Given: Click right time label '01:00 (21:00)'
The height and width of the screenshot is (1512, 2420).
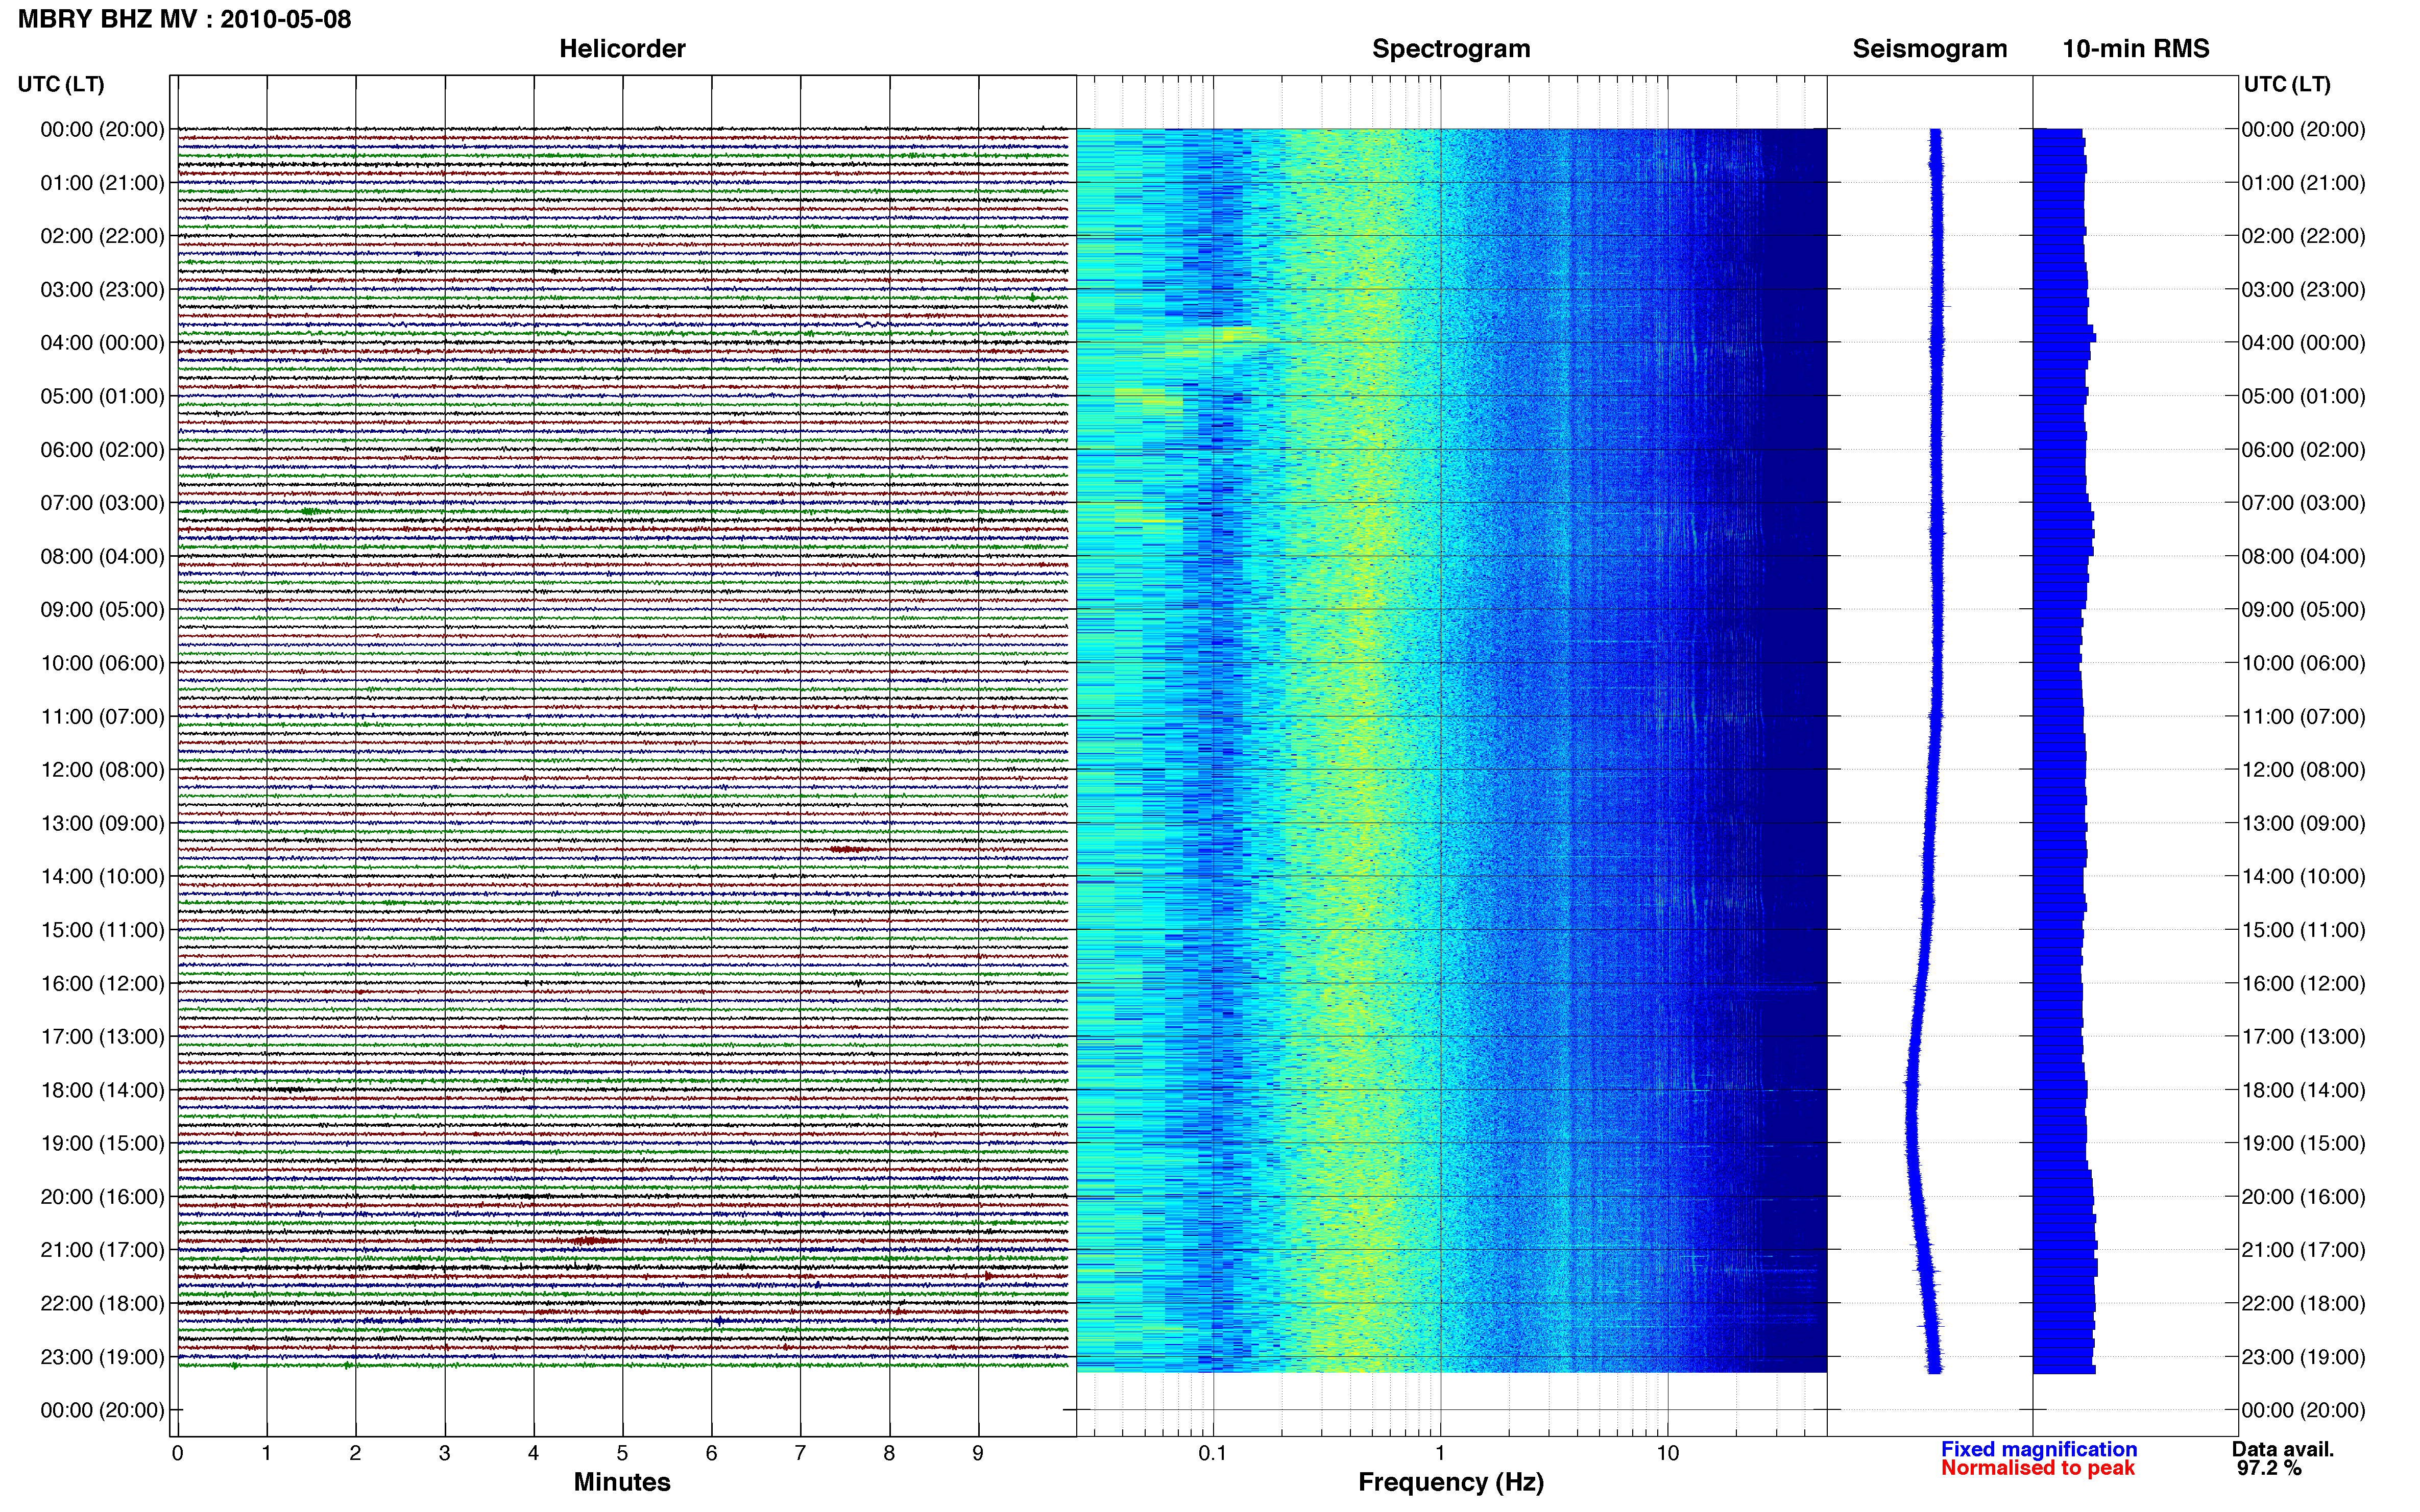Looking at the screenshot, I should pyautogui.click(x=2303, y=182).
